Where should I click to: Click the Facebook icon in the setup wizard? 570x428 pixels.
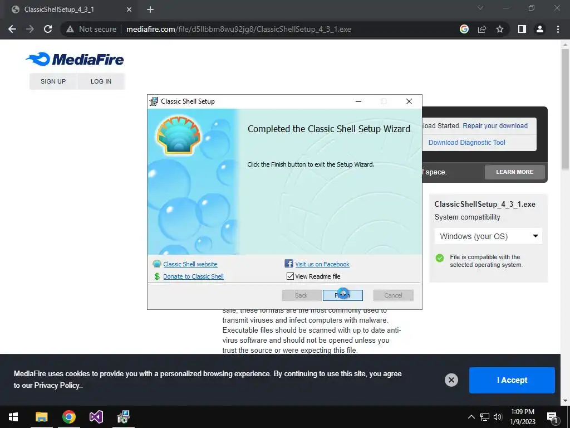289,264
